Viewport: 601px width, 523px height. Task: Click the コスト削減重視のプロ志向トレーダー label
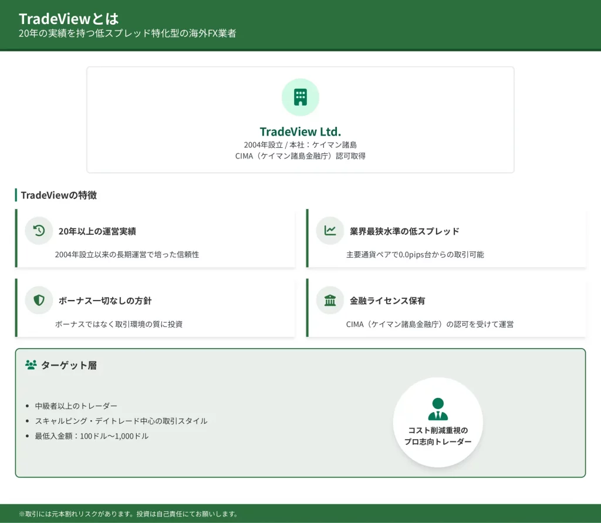click(437, 436)
